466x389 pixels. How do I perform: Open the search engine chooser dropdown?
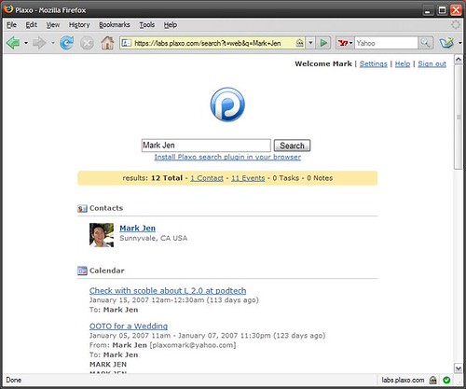350,43
